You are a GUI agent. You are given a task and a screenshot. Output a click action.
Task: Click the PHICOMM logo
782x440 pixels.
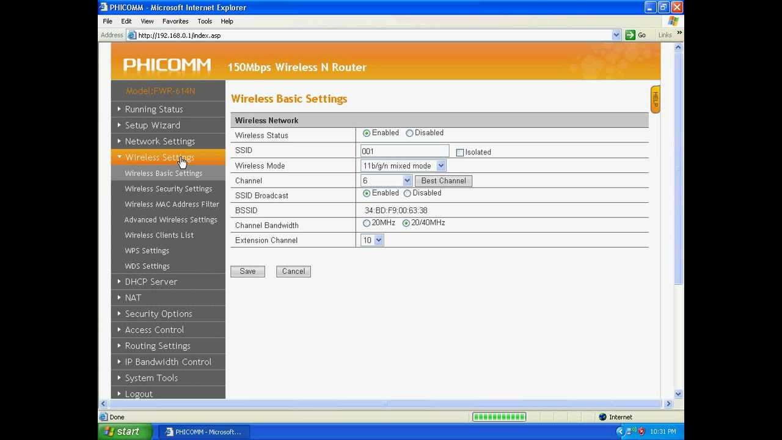[x=167, y=65]
